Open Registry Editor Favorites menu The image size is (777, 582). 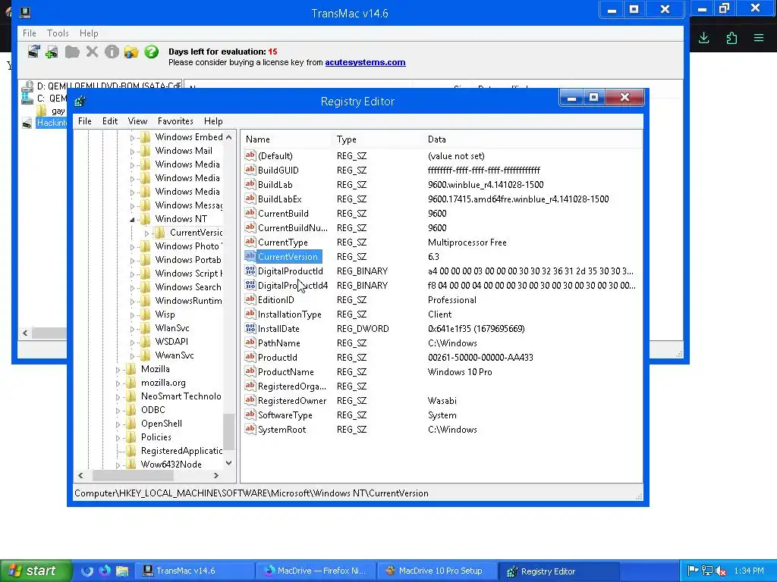pyautogui.click(x=175, y=120)
